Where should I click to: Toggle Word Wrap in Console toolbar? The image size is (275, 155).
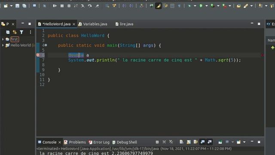point(196,142)
